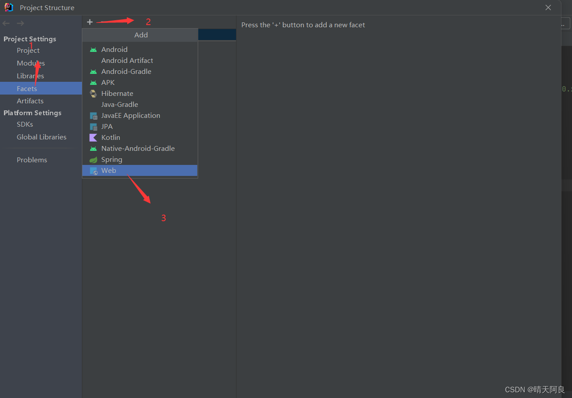Click the Platform Settings heading
572x398 pixels.
click(33, 113)
